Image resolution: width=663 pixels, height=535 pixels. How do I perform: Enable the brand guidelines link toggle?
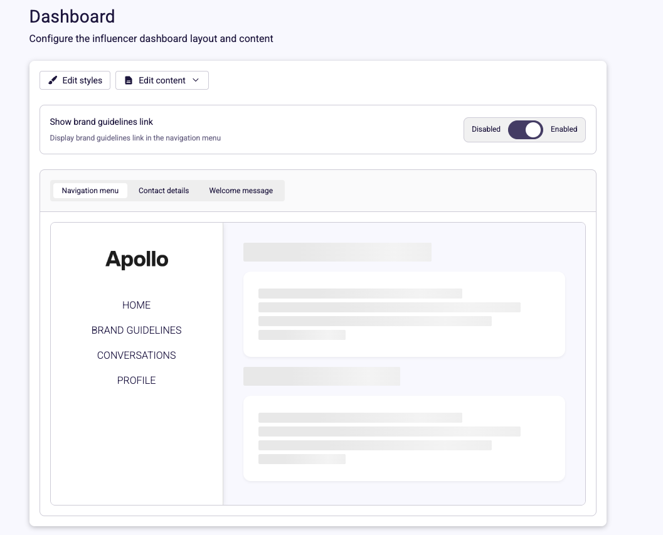(x=525, y=130)
